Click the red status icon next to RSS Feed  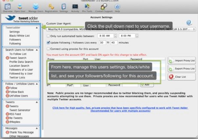(8, 114)
